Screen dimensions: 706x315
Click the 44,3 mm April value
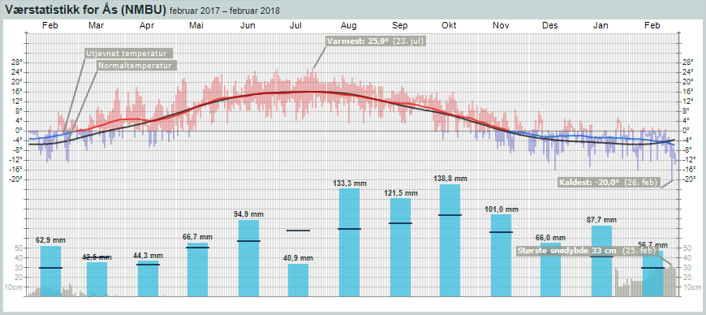(x=148, y=256)
